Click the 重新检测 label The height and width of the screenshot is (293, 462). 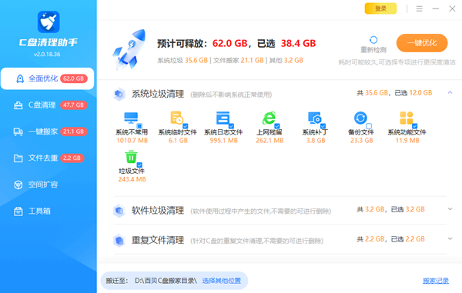point(373,50)
